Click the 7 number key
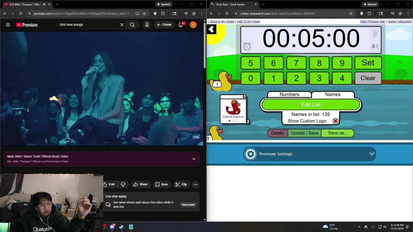The width and height of the screenshot is (413, 232). point(296,63)
